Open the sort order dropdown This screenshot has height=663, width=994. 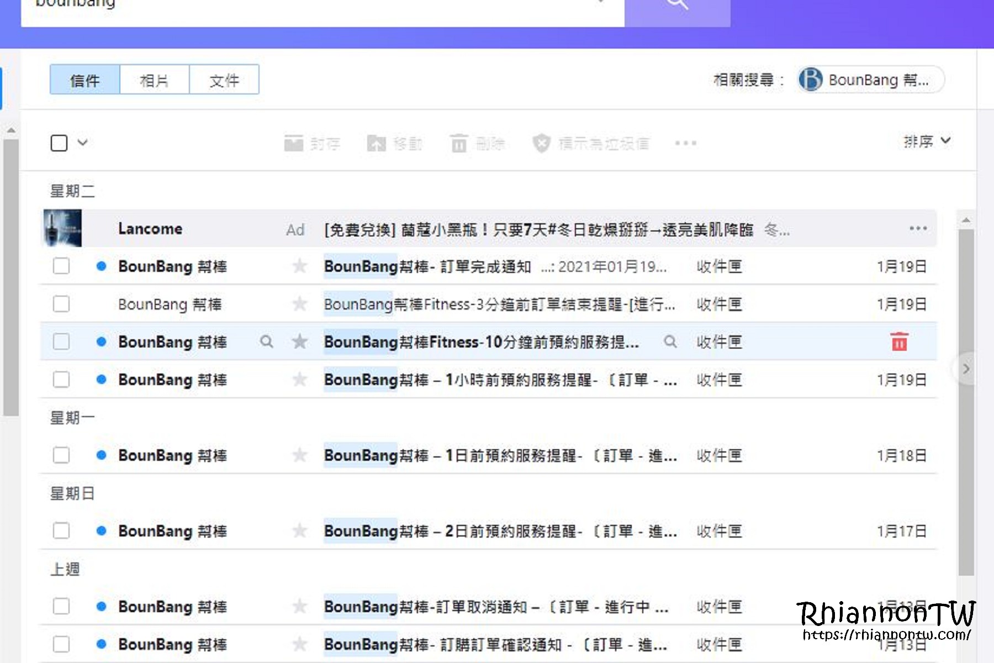click(x=927, y=141)
